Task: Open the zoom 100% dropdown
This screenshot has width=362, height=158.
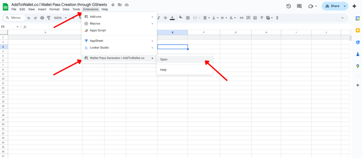Action: pos(60,18)
